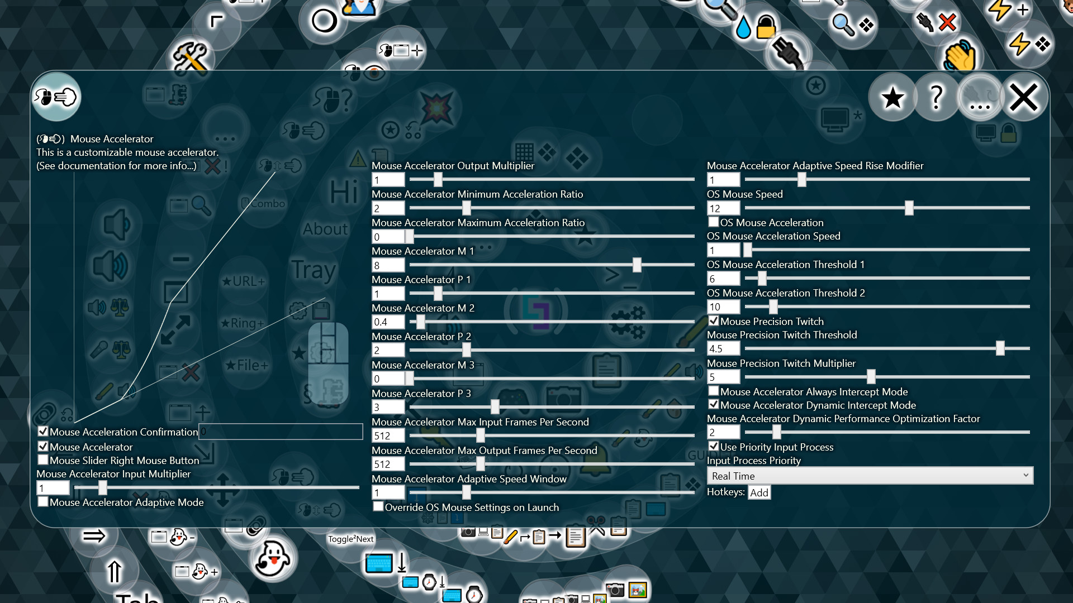Open help via the question mark icon
This screenshot has width=1073, height=603.
(x=937, y=97)
